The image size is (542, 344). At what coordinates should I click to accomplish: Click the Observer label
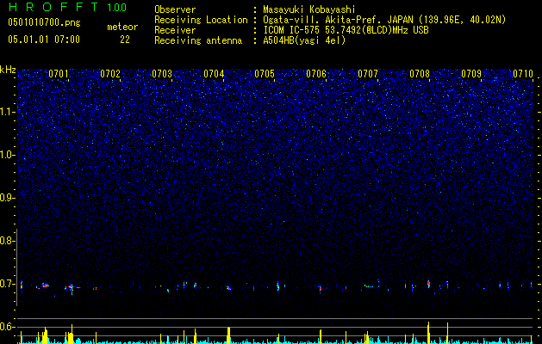175,9
